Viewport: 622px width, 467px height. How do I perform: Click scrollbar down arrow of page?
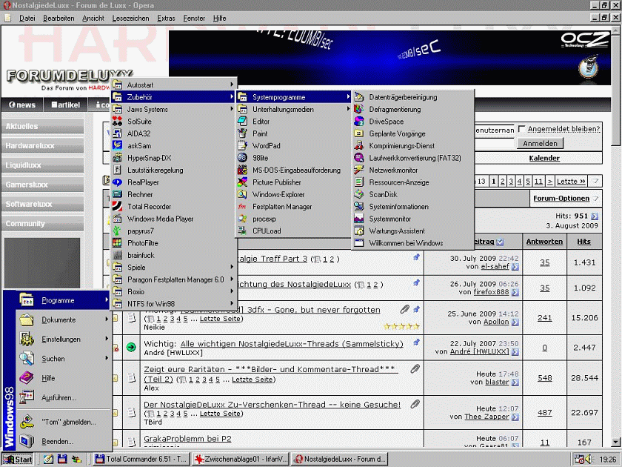tap(615, 443)
